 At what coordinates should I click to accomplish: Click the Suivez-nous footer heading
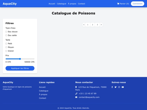pos(119,82)
